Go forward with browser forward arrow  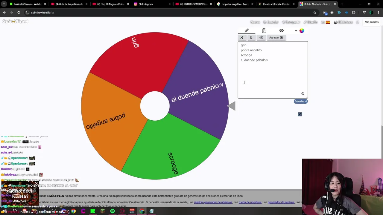(x=11, y=13)
